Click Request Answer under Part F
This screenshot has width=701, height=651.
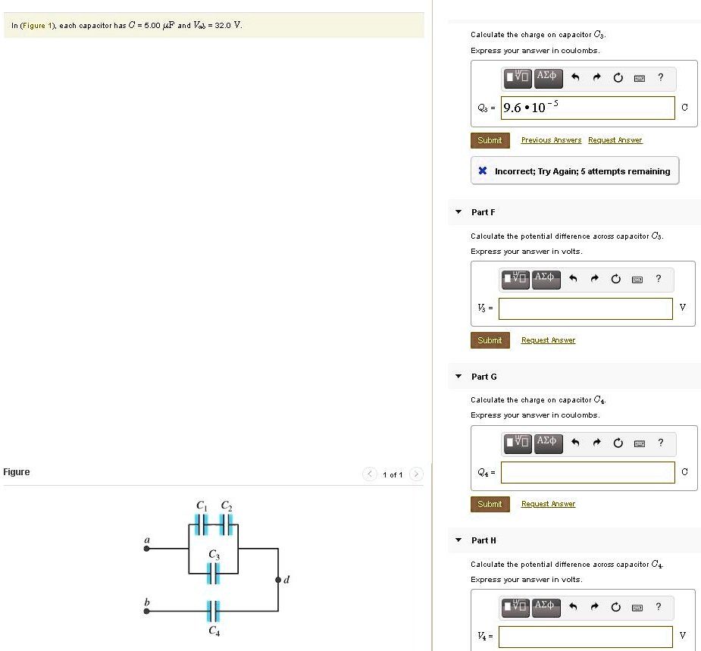pyautogui.click(x=548, y=340)
